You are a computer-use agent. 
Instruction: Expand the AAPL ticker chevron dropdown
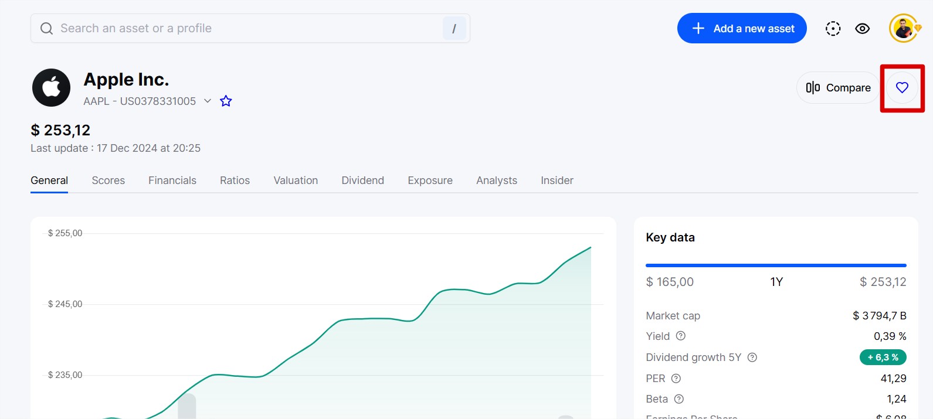[208, 101]
